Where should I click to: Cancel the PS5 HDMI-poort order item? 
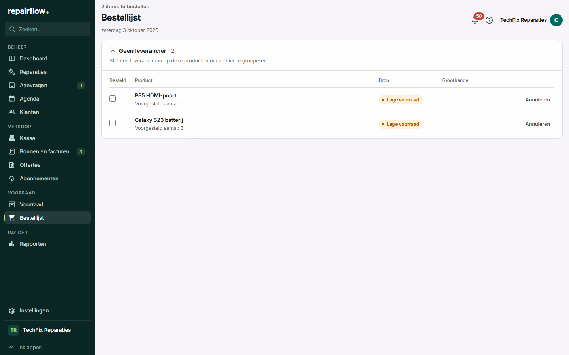(537, 100)
